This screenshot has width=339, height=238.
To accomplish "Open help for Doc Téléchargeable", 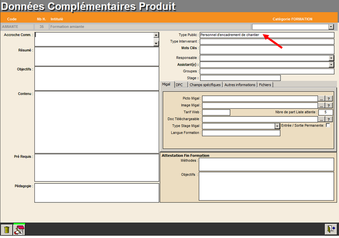I will (x=329, y=119).
